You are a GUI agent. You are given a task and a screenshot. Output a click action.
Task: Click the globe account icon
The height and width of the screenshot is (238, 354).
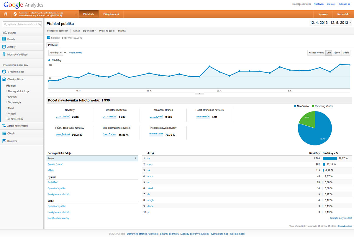(15, 14)
